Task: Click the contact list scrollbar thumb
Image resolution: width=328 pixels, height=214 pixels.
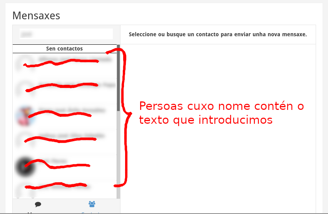Action: click(x=118, y=77)
